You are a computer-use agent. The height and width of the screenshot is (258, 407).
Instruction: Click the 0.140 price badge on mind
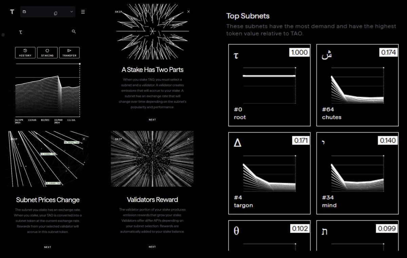coord(387,140)
